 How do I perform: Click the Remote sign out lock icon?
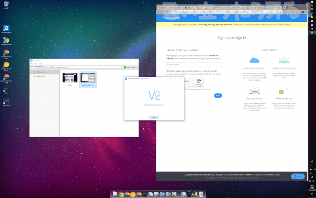tap(284, 91)
